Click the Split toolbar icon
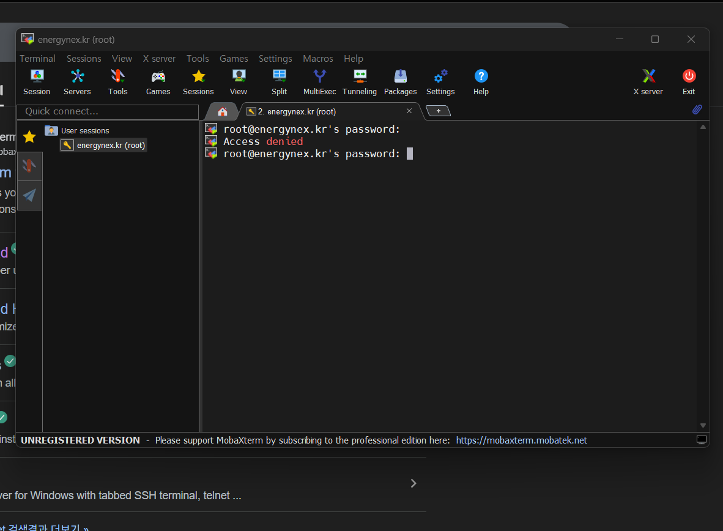 click(279, 82)
